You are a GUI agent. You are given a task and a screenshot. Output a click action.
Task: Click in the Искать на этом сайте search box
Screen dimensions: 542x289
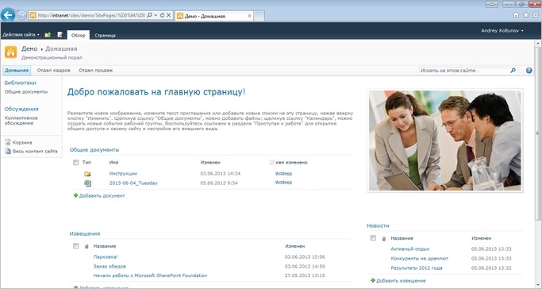(464, 71)
